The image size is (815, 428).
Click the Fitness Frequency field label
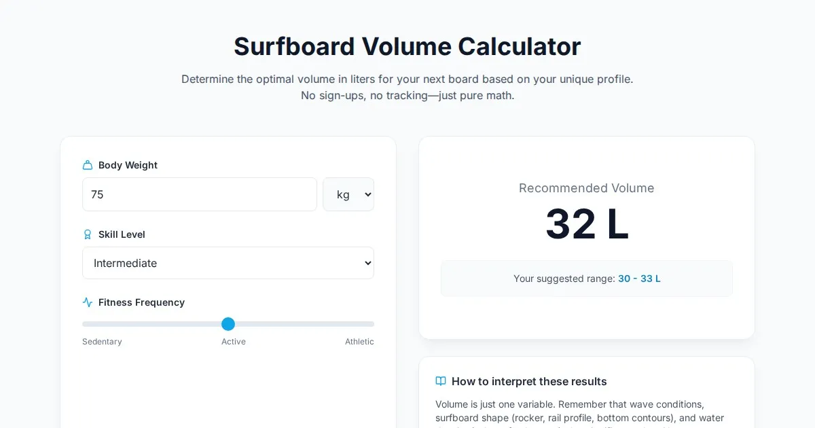point(141,302)
